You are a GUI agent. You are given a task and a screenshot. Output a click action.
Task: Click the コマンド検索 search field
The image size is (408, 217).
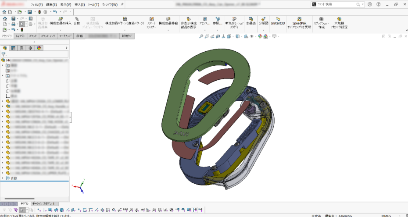[x=338, y=4]
